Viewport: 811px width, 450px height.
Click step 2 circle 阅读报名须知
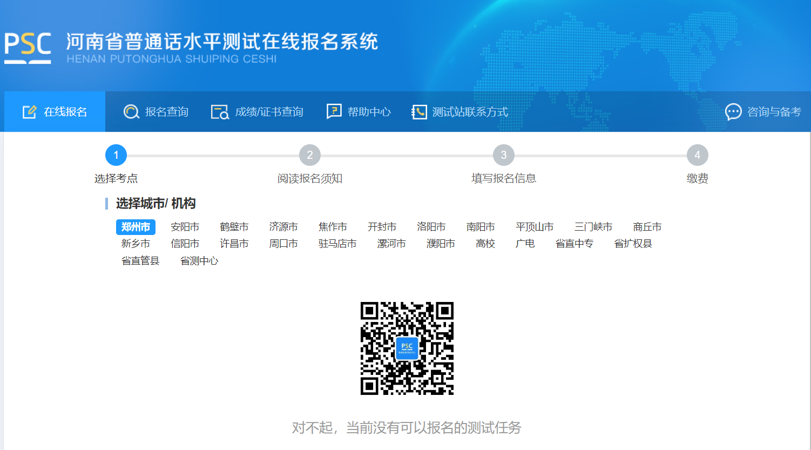tap(310, 155)
